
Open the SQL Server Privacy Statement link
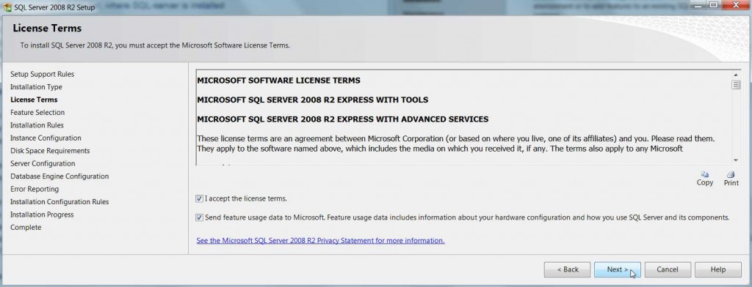[x=320, y=241]
